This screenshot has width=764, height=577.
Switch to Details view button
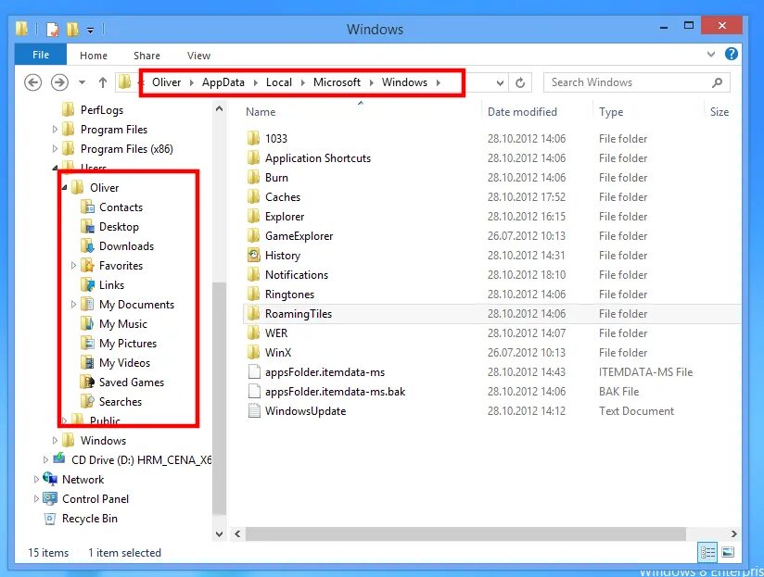point(708,552)
